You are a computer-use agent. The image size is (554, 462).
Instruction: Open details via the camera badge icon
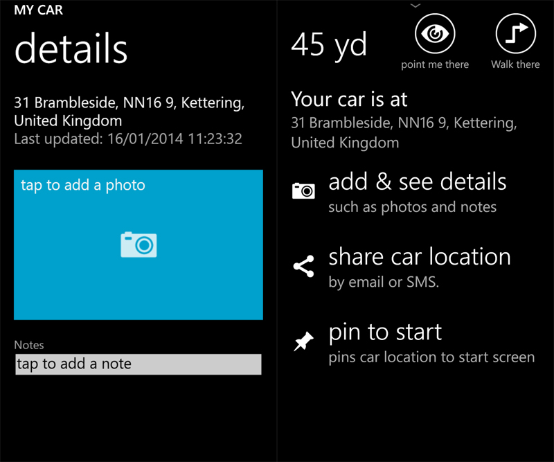pos(303,188)
